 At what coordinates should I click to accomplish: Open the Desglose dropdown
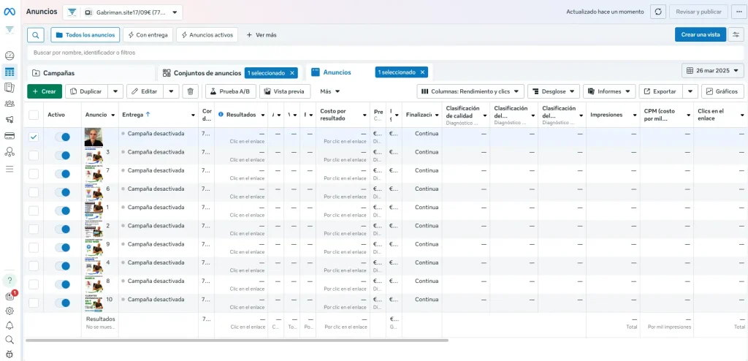tap(554, 91)
